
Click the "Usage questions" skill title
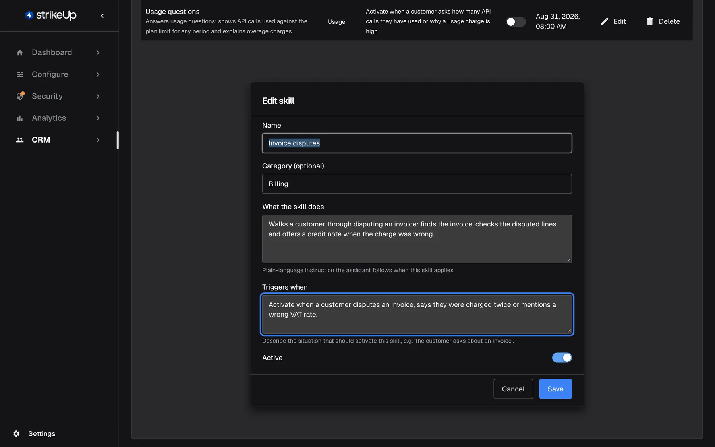pos(172,12)
